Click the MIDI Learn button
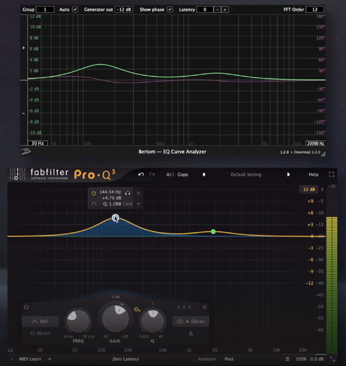This screenshot has height=366, width=346. 30,359
